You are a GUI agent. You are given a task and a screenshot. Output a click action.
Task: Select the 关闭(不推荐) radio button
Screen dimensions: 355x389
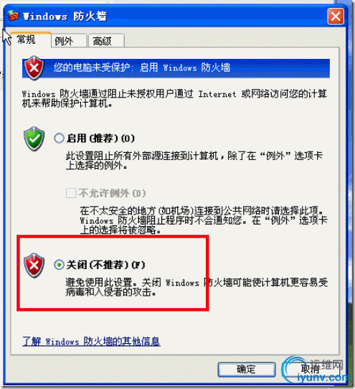[59, 265]
